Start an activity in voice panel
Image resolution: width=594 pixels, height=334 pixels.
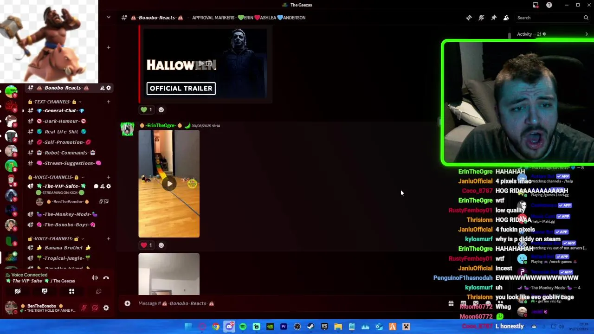tap(71, 291)
